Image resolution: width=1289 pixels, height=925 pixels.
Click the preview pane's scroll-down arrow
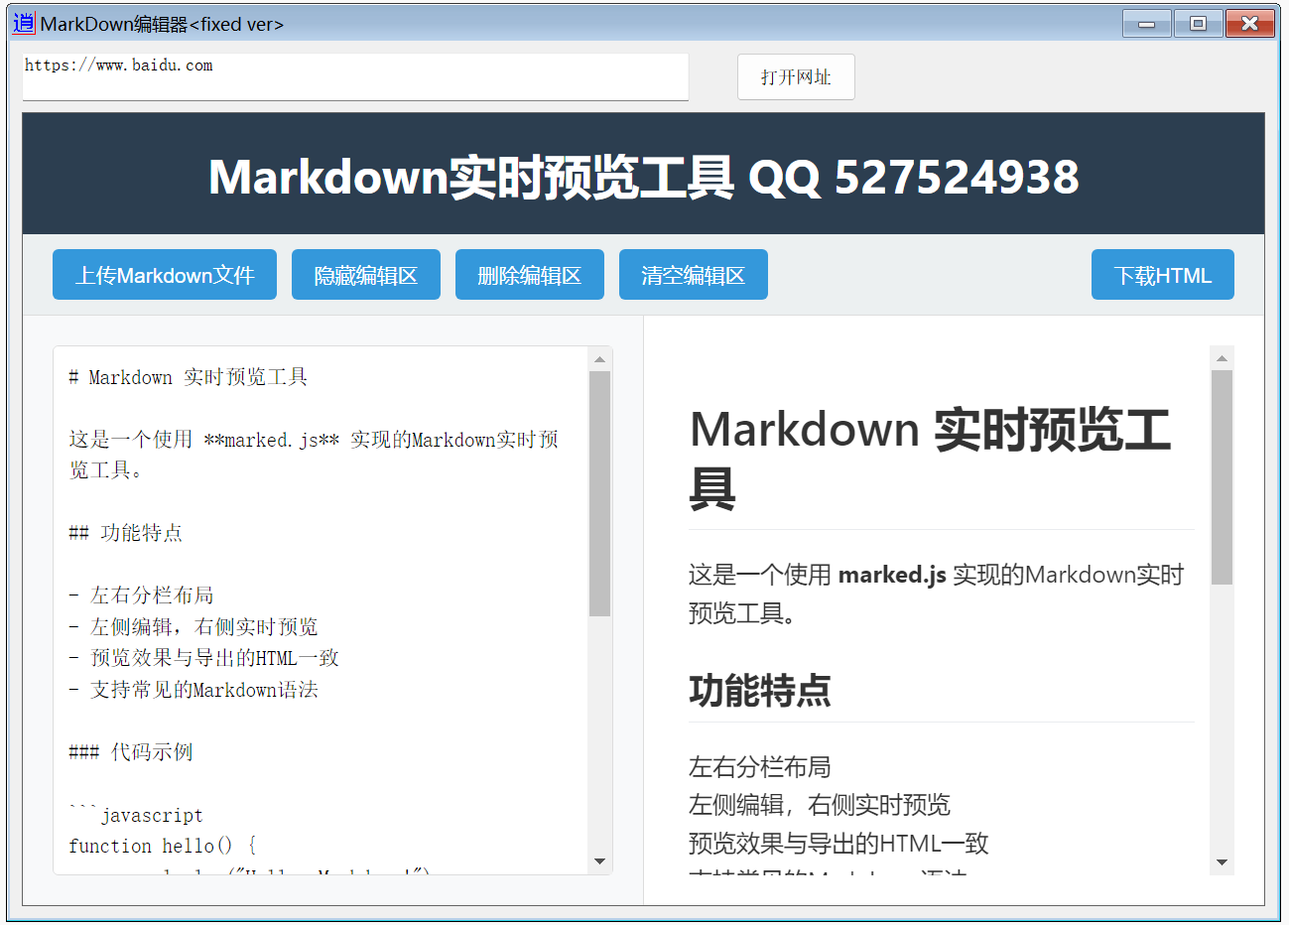1222,862
